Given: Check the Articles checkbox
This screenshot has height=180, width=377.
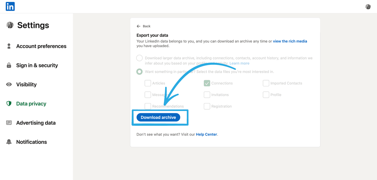Looking at the screenshot, I should coord(148,83).
